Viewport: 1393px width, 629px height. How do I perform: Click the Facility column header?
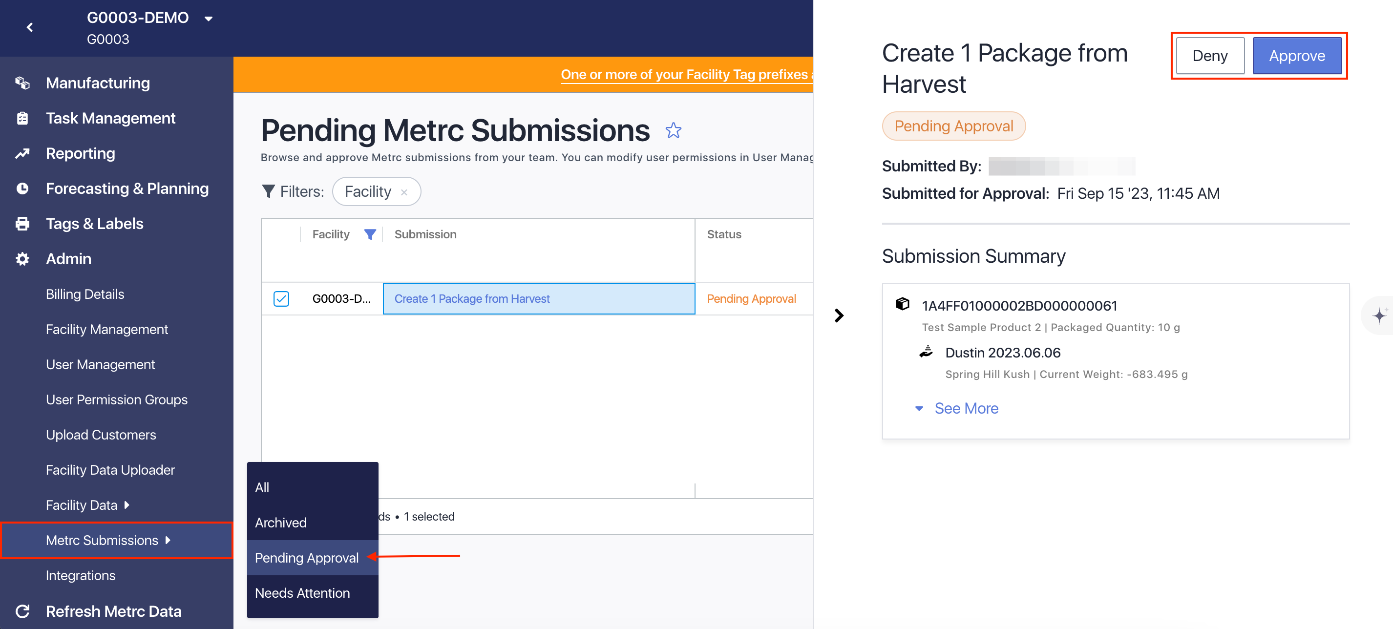click(331, 234)
